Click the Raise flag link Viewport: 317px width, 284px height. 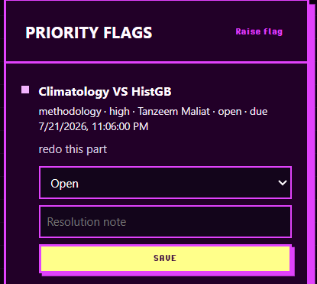pyautogui.click(x=259, y=32)
